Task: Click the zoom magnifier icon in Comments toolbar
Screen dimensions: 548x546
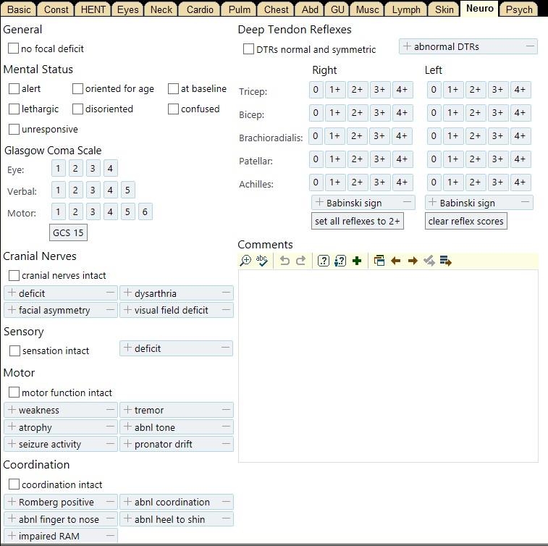Action: click(x=245, y=261)
